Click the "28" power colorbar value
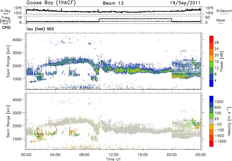Image resolution: width=232 pixels, height=161 pixels. pyautogui.click(x=216, y=42)
